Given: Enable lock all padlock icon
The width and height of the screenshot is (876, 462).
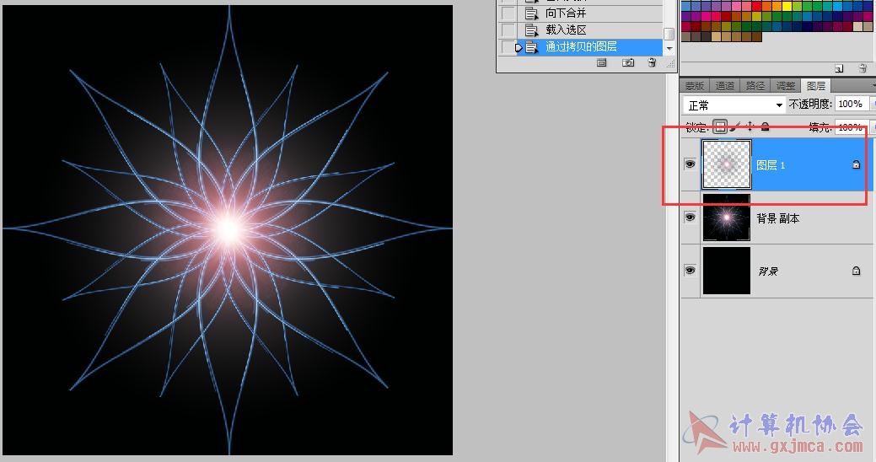Looking at the screenshot, I should [766, 126].
